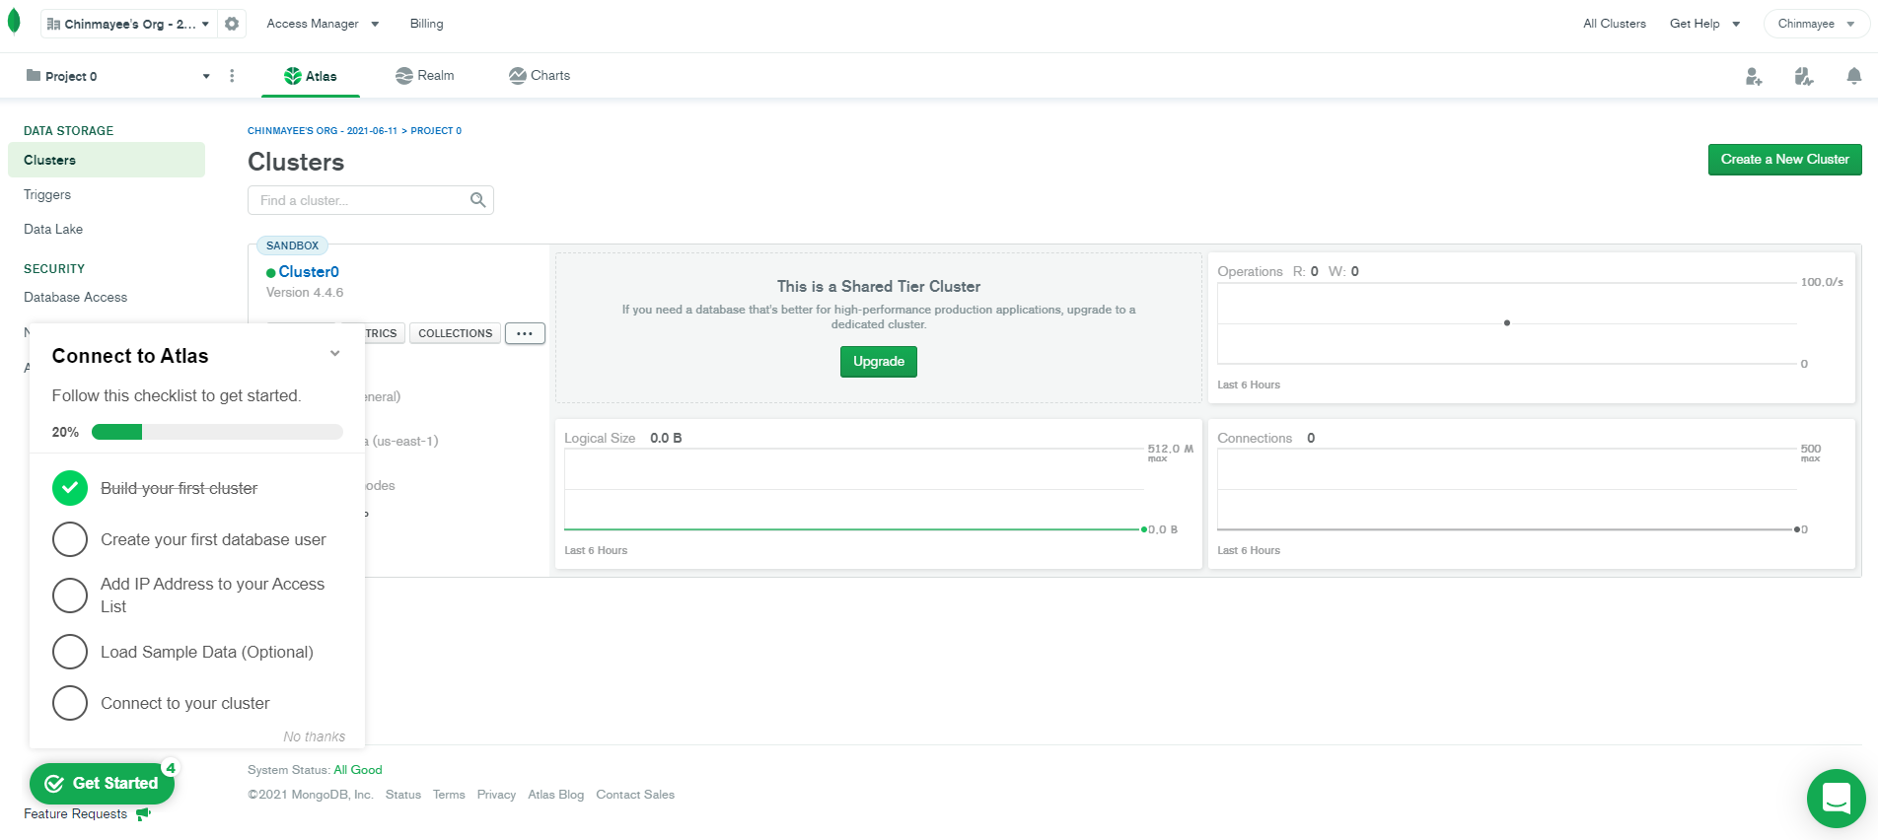Select Create your first database user circle
Screen dimensions: 1878x840
(70, 539)
